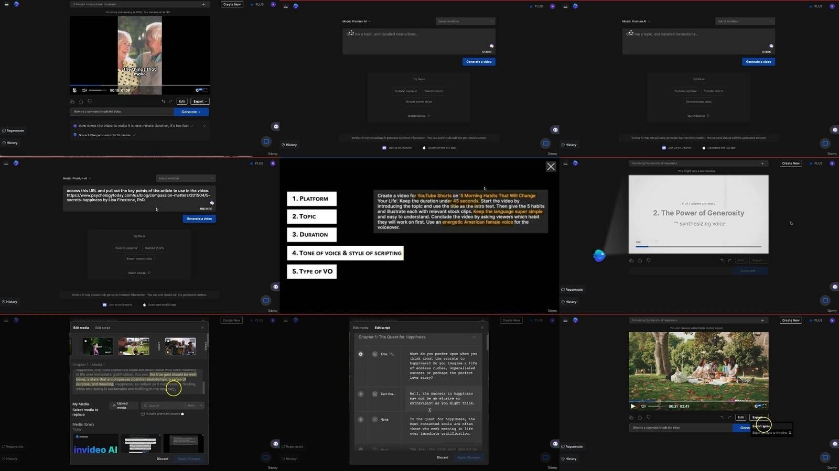This screenshot has height=471, width=839.
Task: Click the '1. Platform' label on the slide
Action: pyautogui.click(x=311, y=199)
